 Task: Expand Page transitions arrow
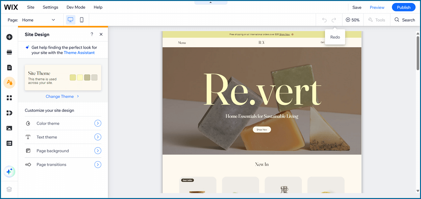pos(98,164)
